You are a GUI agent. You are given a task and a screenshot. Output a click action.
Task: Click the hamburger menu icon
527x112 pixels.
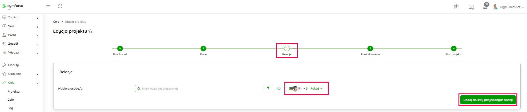click(x=48, y=7)
